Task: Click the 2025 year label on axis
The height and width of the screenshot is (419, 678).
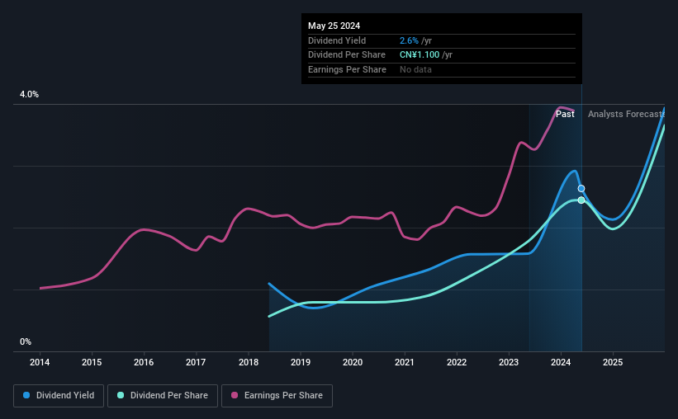Action: (613, 362)
